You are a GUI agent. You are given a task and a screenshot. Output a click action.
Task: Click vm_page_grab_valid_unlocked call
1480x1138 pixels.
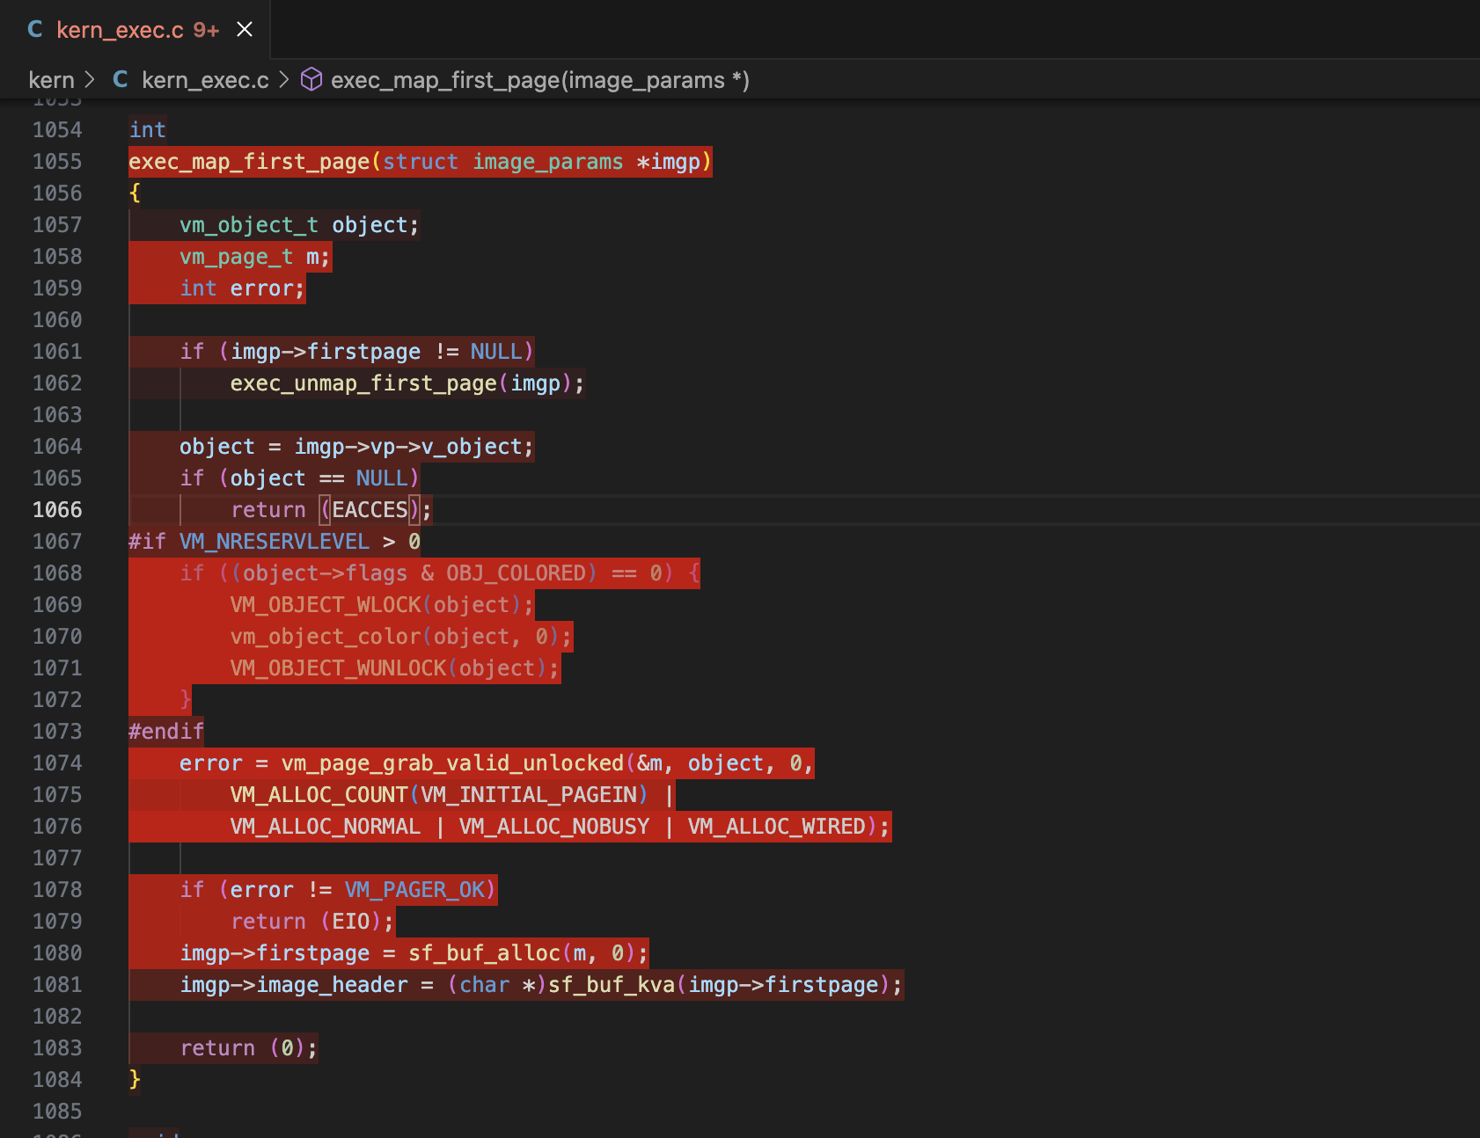point(452,763)
